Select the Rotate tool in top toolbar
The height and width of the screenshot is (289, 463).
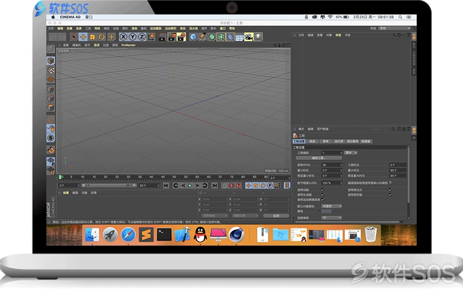(102, 37)
